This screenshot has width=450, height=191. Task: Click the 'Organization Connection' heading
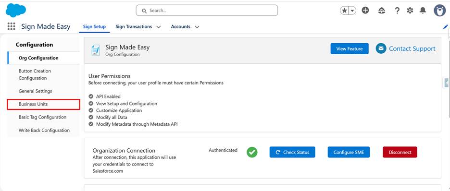click(x=124, y=151)
